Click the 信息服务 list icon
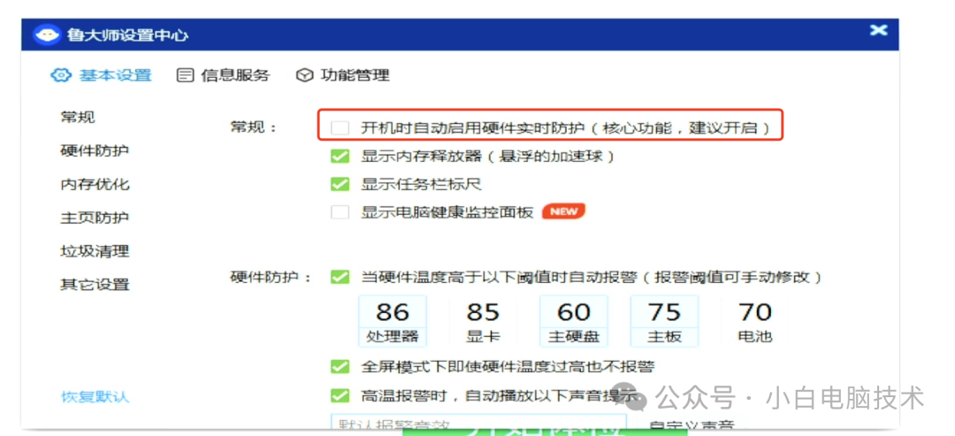 pos(185,75)
